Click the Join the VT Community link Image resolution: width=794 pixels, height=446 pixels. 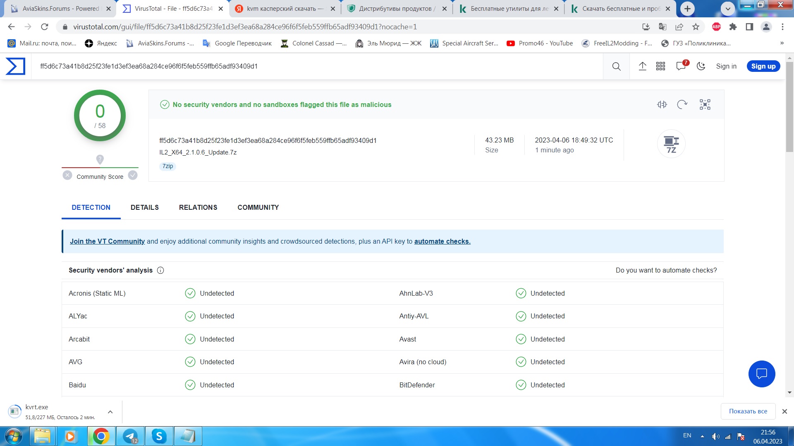pos(107,242)
